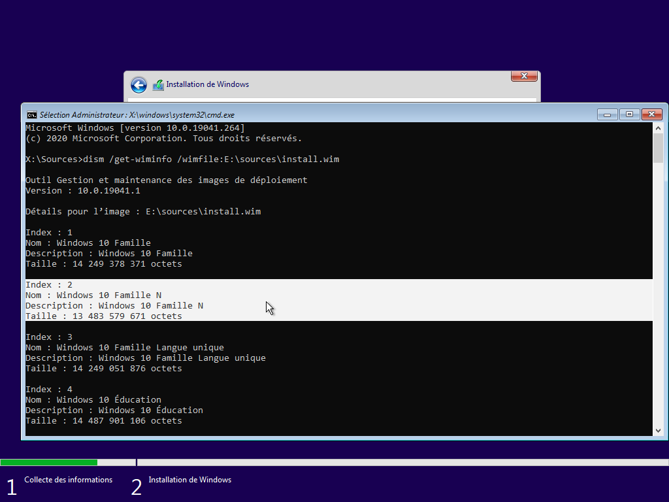
Task: Maximize the cmd.exe window
Action: [629, 114]
